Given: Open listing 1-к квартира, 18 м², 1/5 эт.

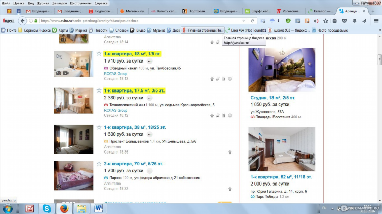Looking at the screenshot, I should [132, 54].
